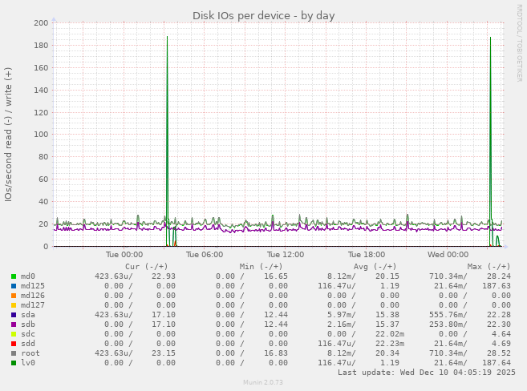Click the root gray legend swatch
Screen dimensions: 527x391
point(14,353)
